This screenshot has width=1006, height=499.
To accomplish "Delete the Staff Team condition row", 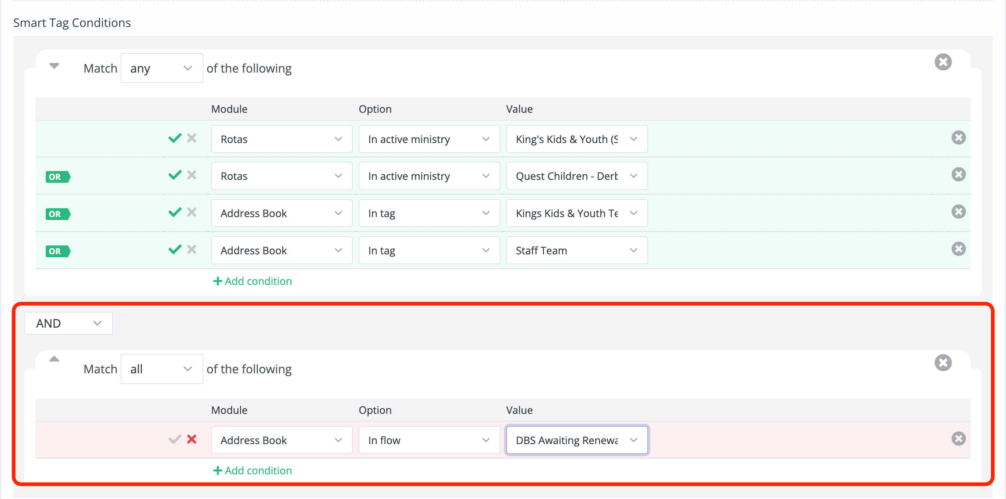I will pos(958,249).
